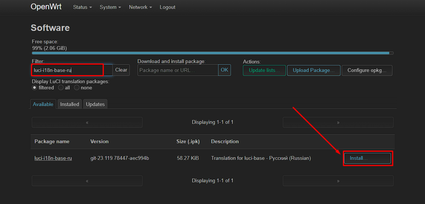Click the Package name or URL field

178,70
